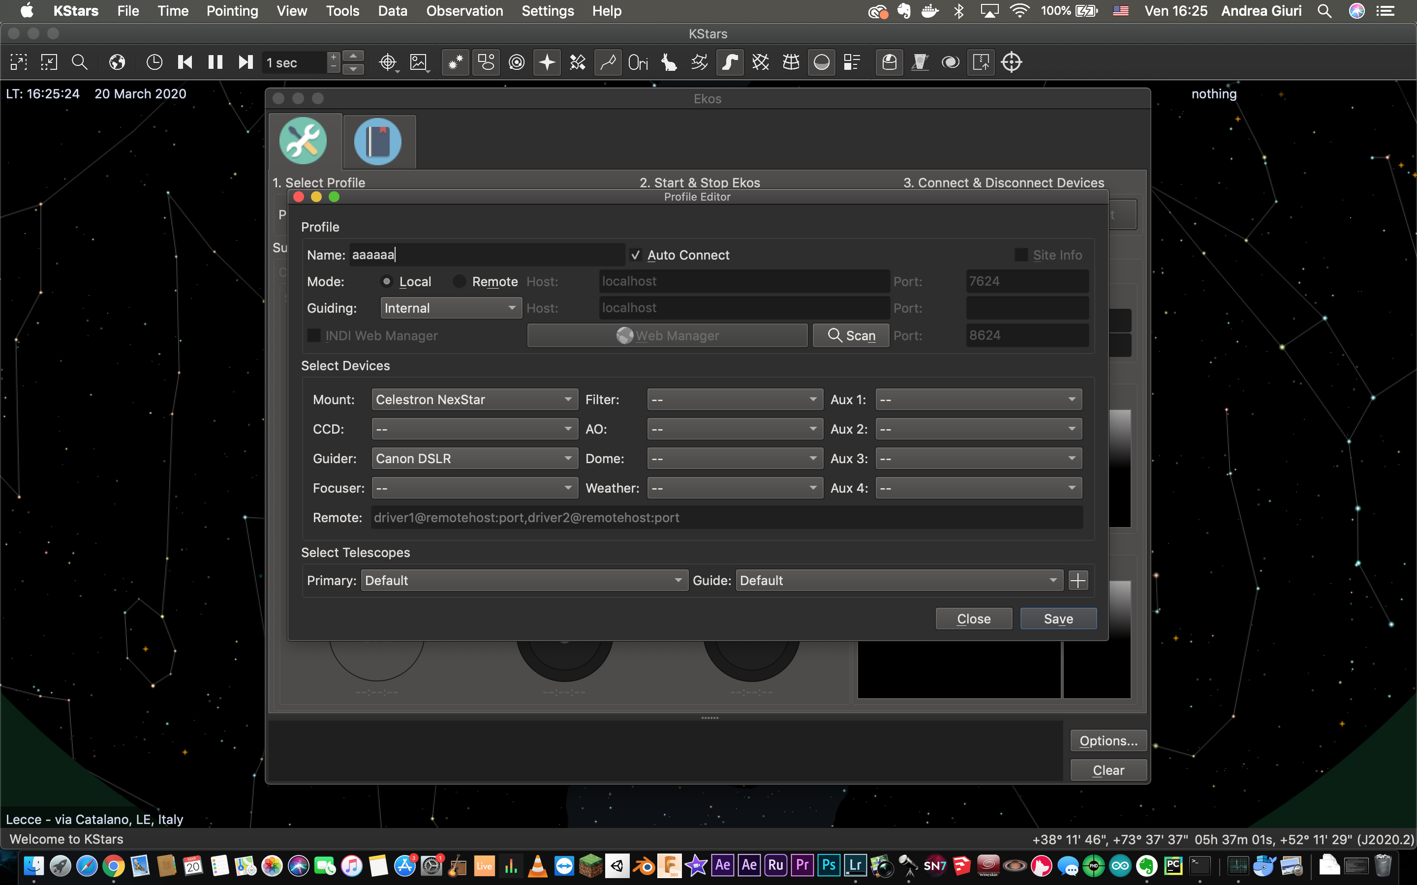Open the Pointing menu

232,11
